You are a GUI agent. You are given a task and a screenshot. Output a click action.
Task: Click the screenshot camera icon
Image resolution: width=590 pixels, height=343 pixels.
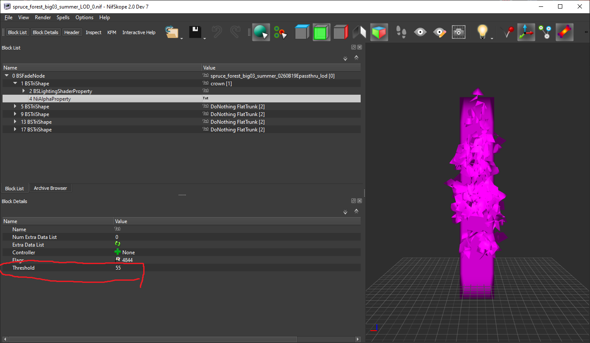[x=458, y=32]
